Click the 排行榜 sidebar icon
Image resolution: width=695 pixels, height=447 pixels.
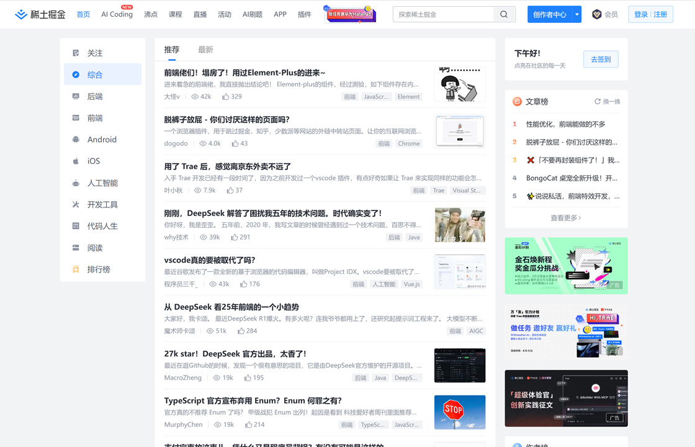click(x=76, y=269)
